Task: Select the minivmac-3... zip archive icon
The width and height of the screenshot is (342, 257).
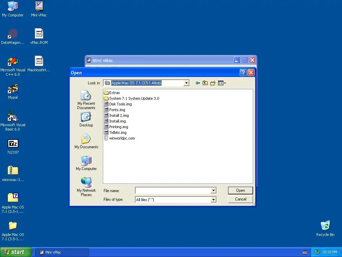Action: [x=13, y=174]
